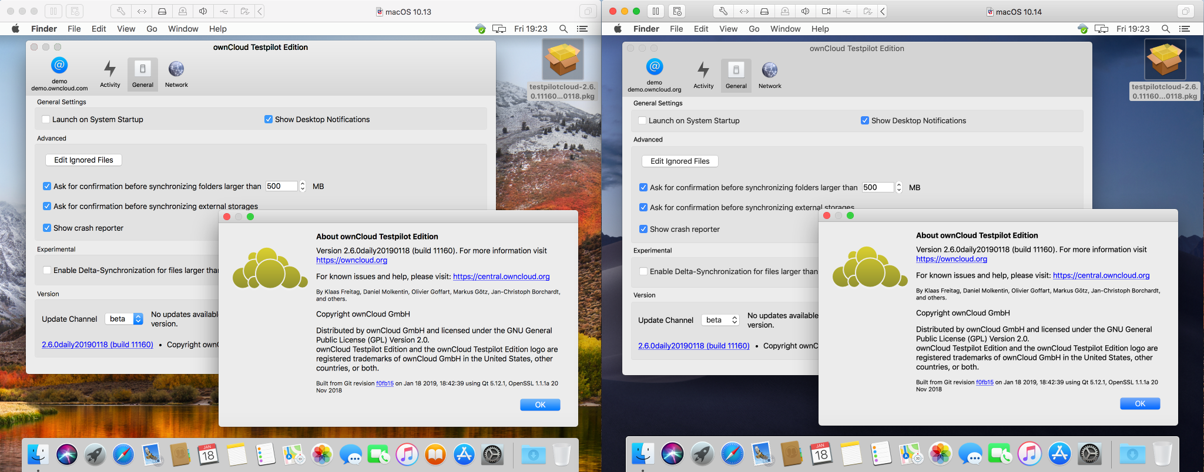Select demo.owncloud.org account icon in 10.14 window
The height and width of the screenshot is (472, 1204).
click(655, 75)
